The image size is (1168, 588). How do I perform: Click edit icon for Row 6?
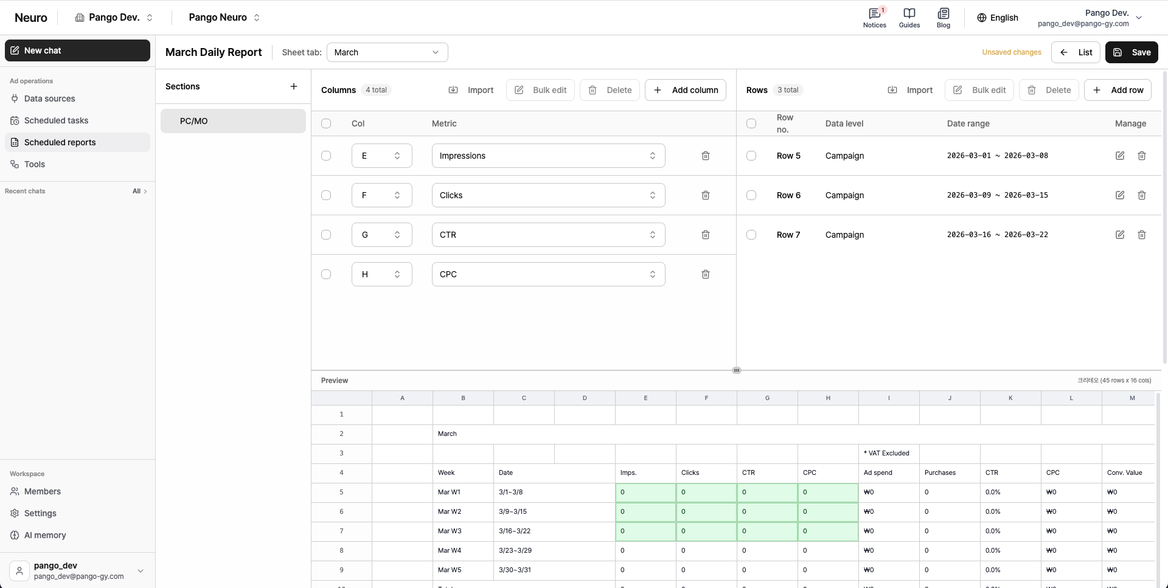(x=1120, y=195)
